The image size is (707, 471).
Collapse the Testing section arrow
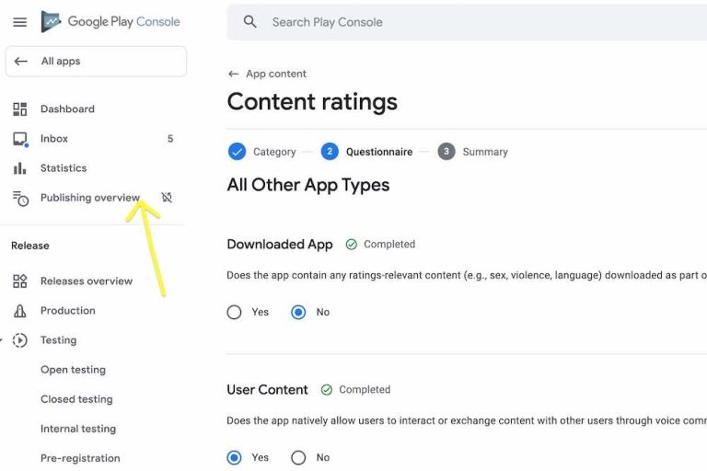point(1,340)
